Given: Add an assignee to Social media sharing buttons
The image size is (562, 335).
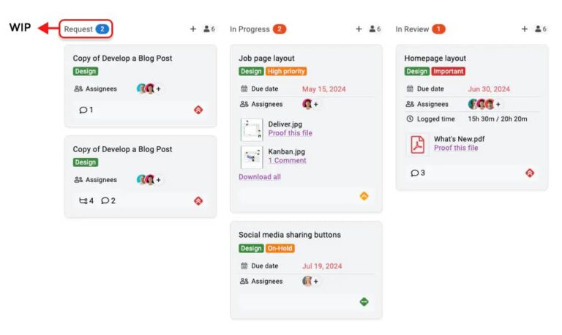Looking at the screenshot, I should (x=316, y=282).
